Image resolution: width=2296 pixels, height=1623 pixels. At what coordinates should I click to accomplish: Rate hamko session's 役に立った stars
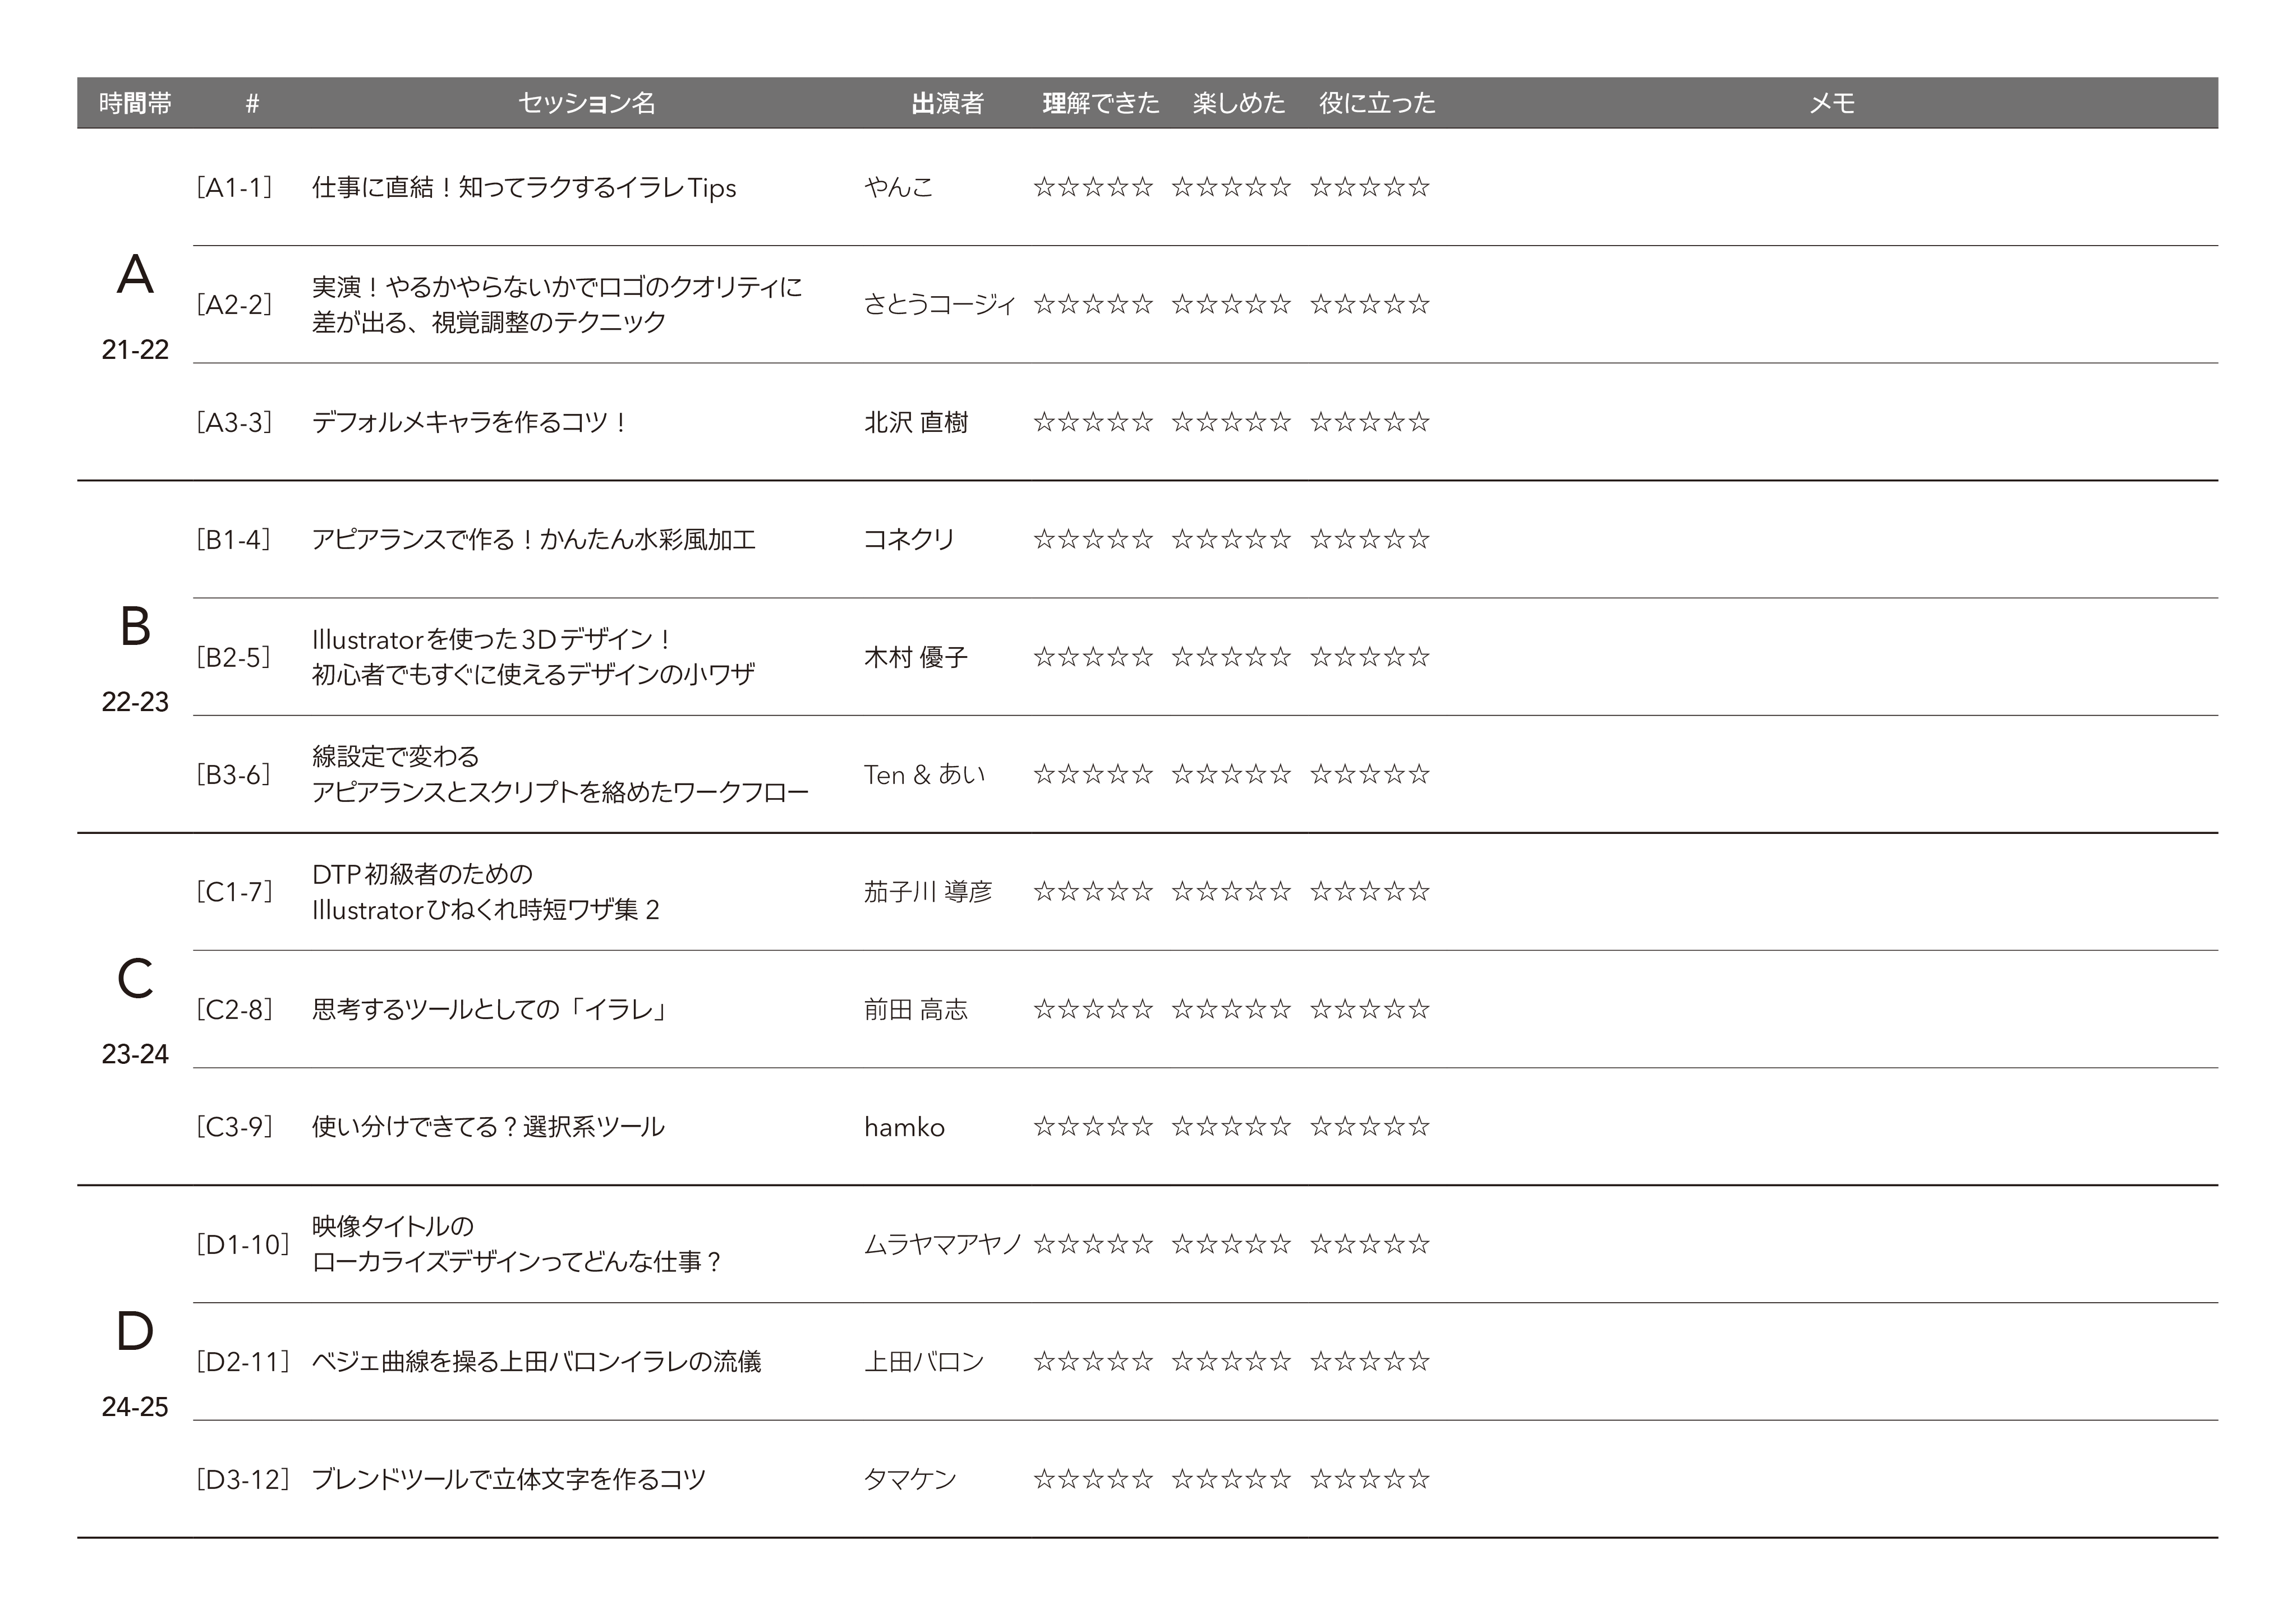pos(1370,1126)
